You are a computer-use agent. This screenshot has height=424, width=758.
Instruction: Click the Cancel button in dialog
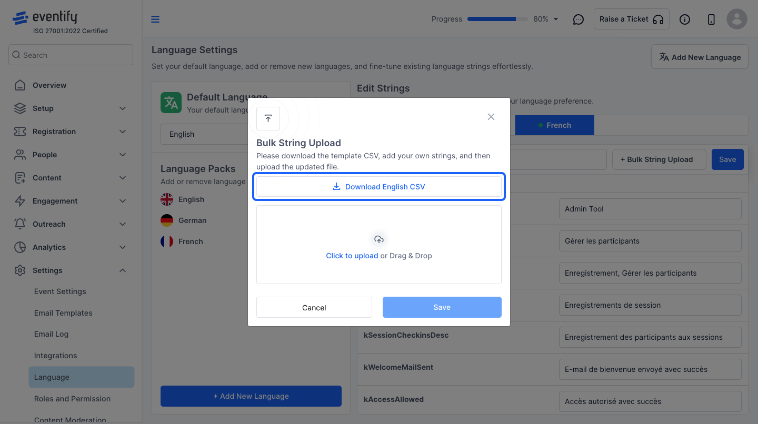click(314, 307)
